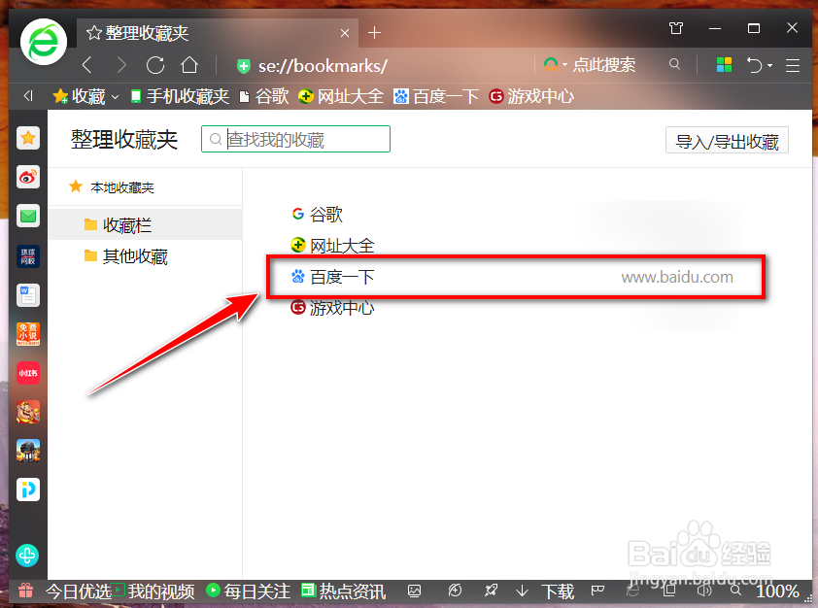Open 热点资讯 in status bar

coord(344,591)
